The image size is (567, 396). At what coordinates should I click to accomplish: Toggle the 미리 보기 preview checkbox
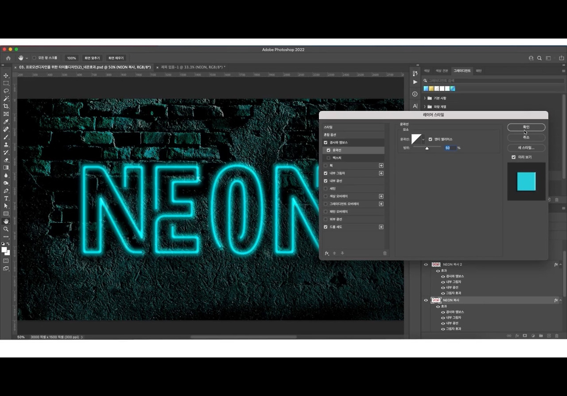[x=513, y=157]
